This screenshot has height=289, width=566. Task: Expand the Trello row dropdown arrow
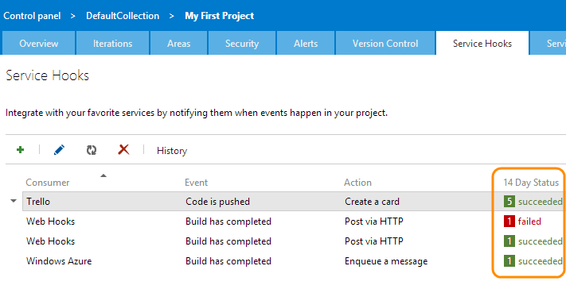pos(14,201)
